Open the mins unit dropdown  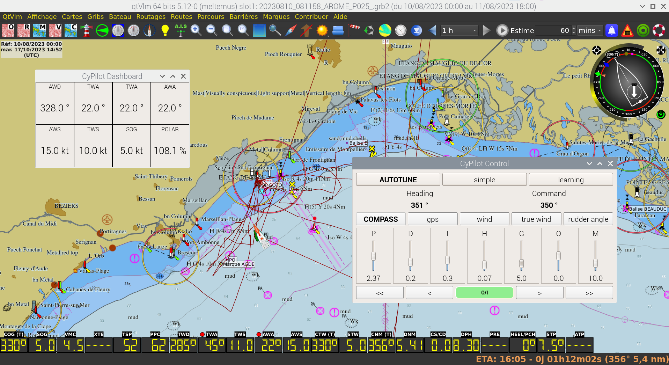point(589,31)
